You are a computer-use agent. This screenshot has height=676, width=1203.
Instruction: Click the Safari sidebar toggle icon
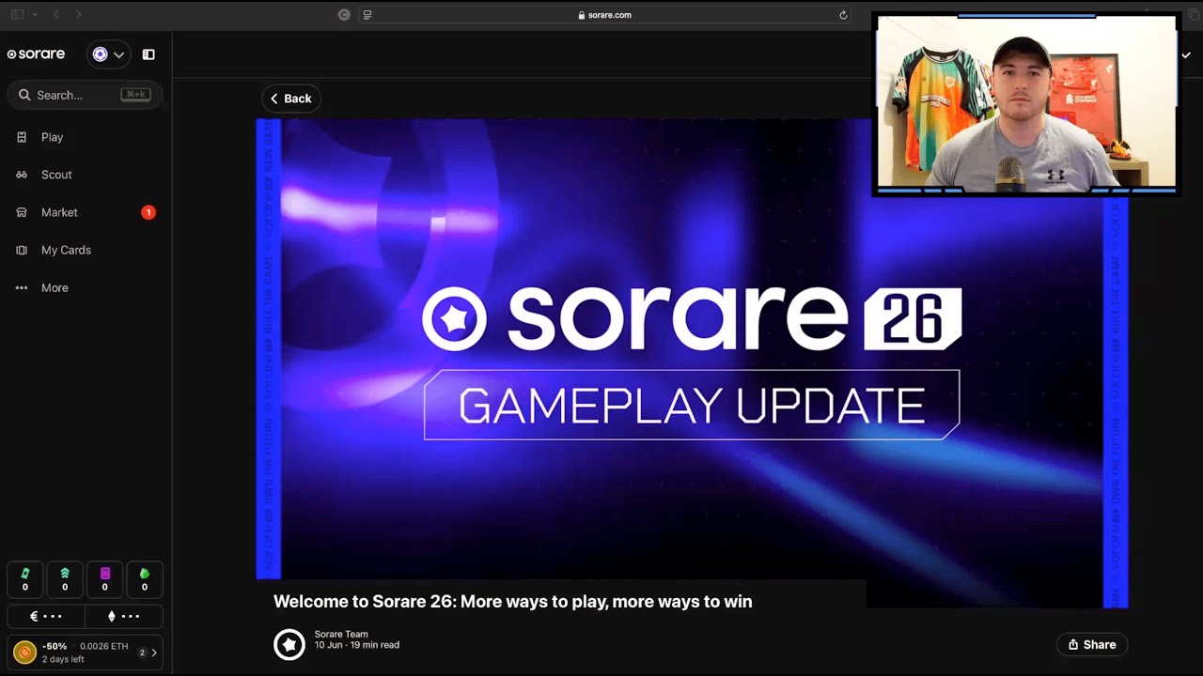(17, 14)
